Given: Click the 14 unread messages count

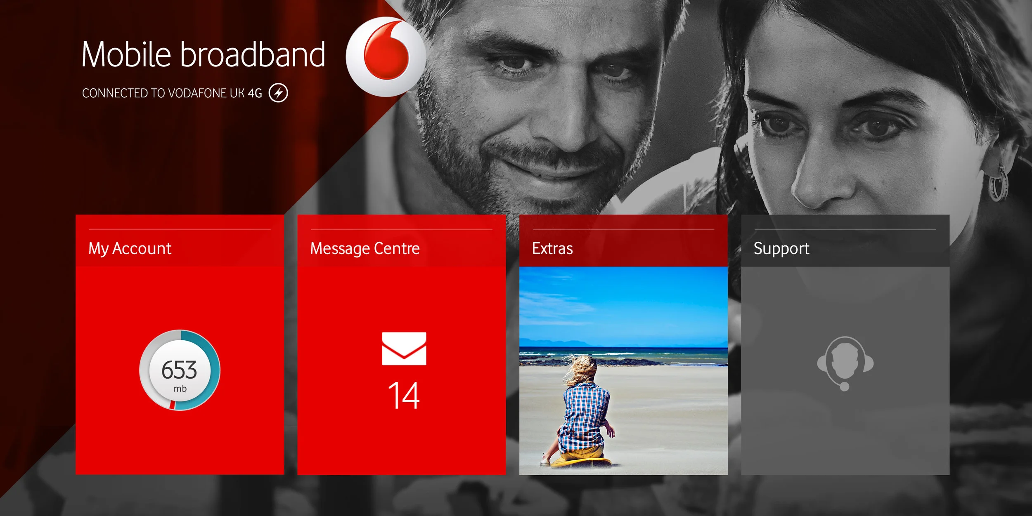Looking at the screenshot, I should point(404,396).
